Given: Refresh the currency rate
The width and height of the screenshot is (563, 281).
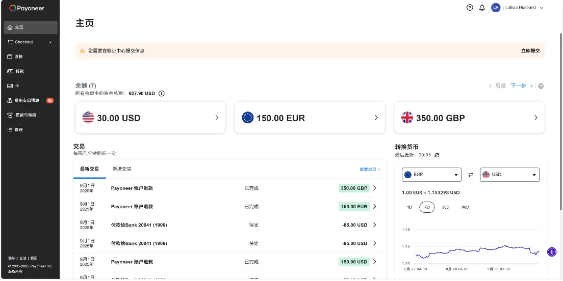Looking at the screenshot, I should tap(437, 155).
